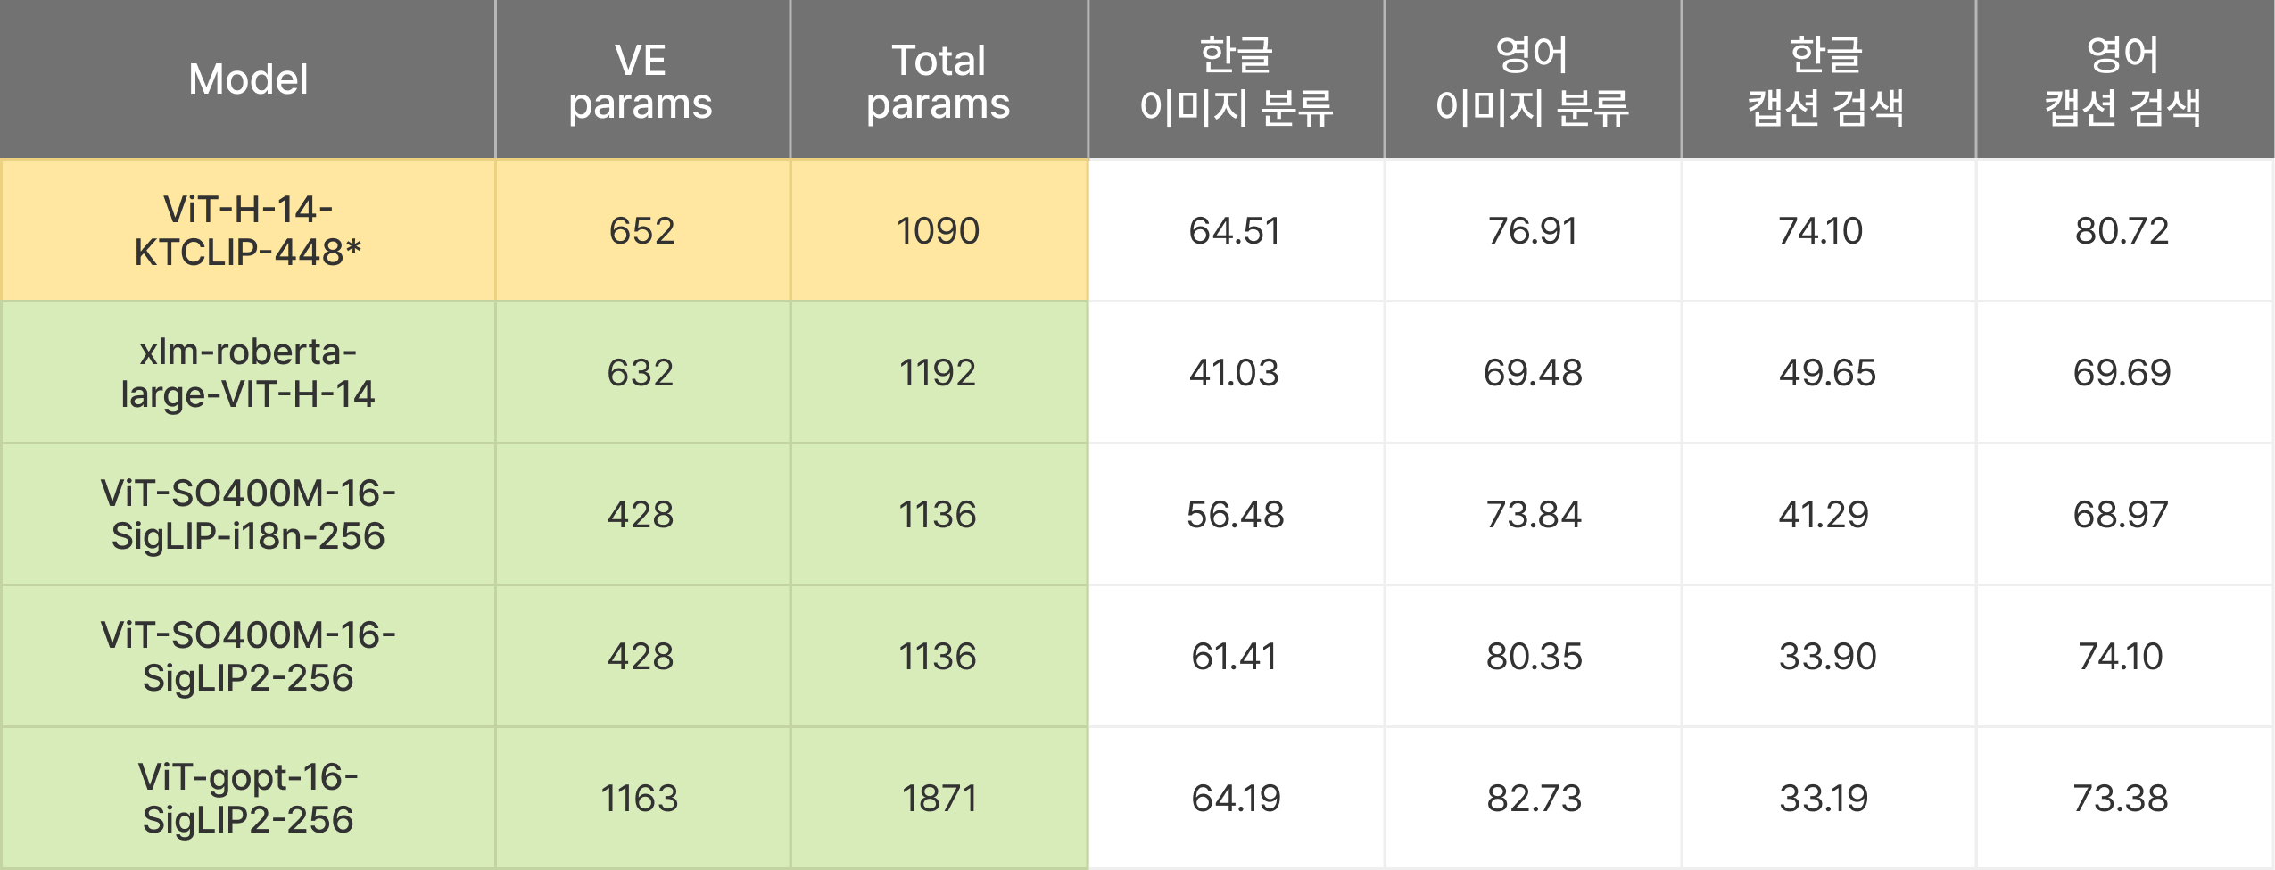
Task: Click the 652 VE params value
Action: [642, 230]
